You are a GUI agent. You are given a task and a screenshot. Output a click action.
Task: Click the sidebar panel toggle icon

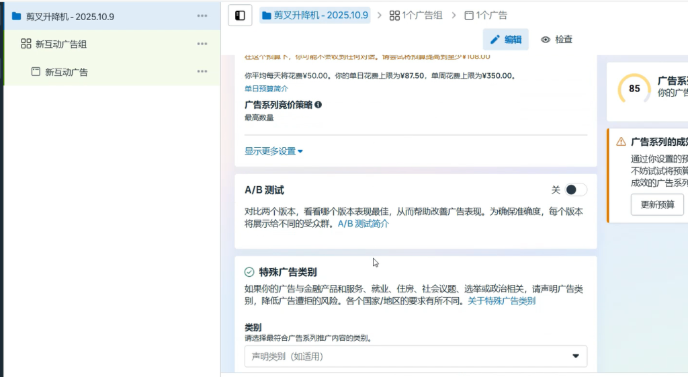tap(240, 15)
